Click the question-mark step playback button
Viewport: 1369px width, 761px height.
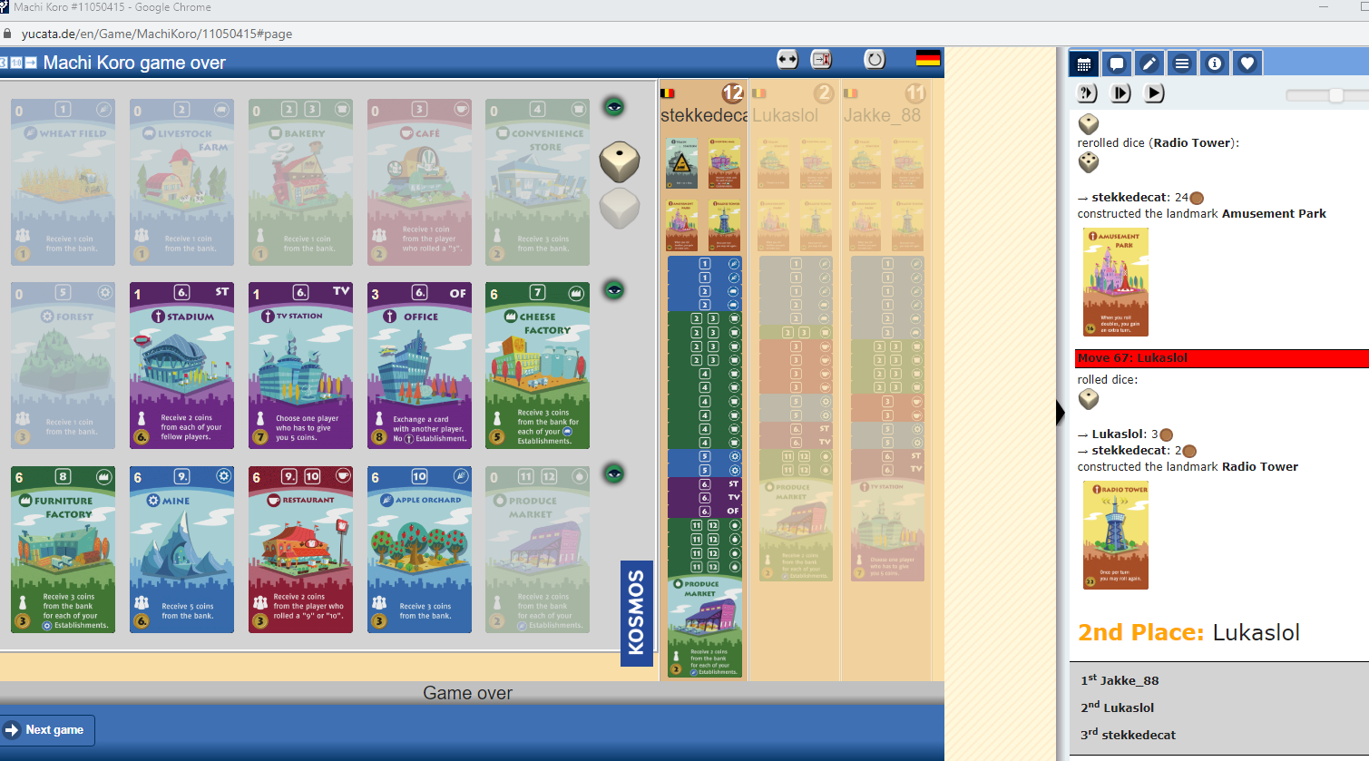[1087, 93]
